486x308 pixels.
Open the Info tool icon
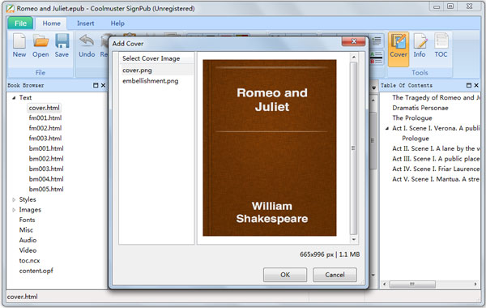click(420, 41)
